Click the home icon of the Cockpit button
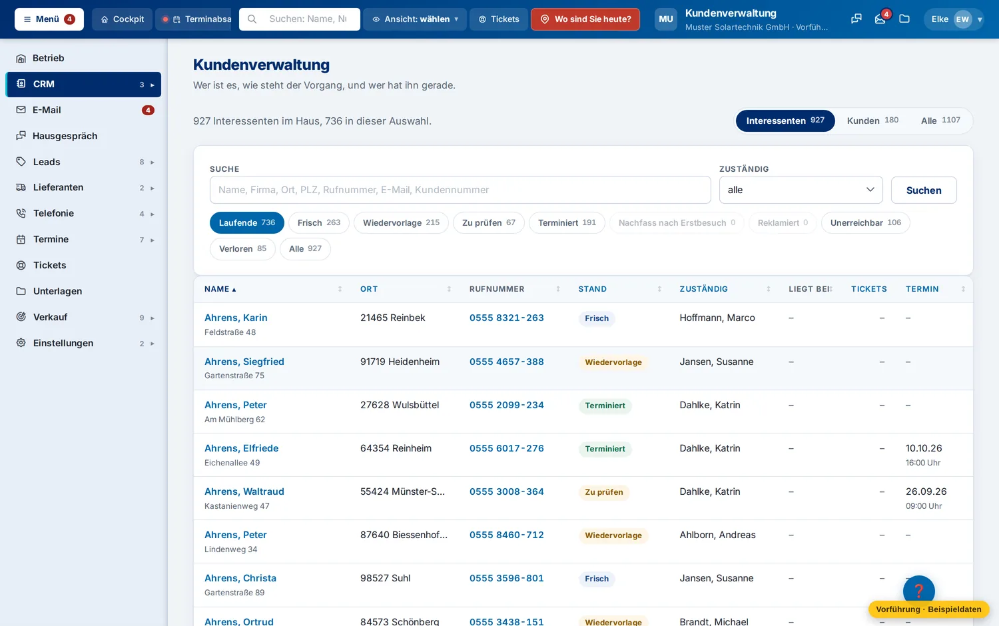The image size is (999, 626). coord(105,19)
